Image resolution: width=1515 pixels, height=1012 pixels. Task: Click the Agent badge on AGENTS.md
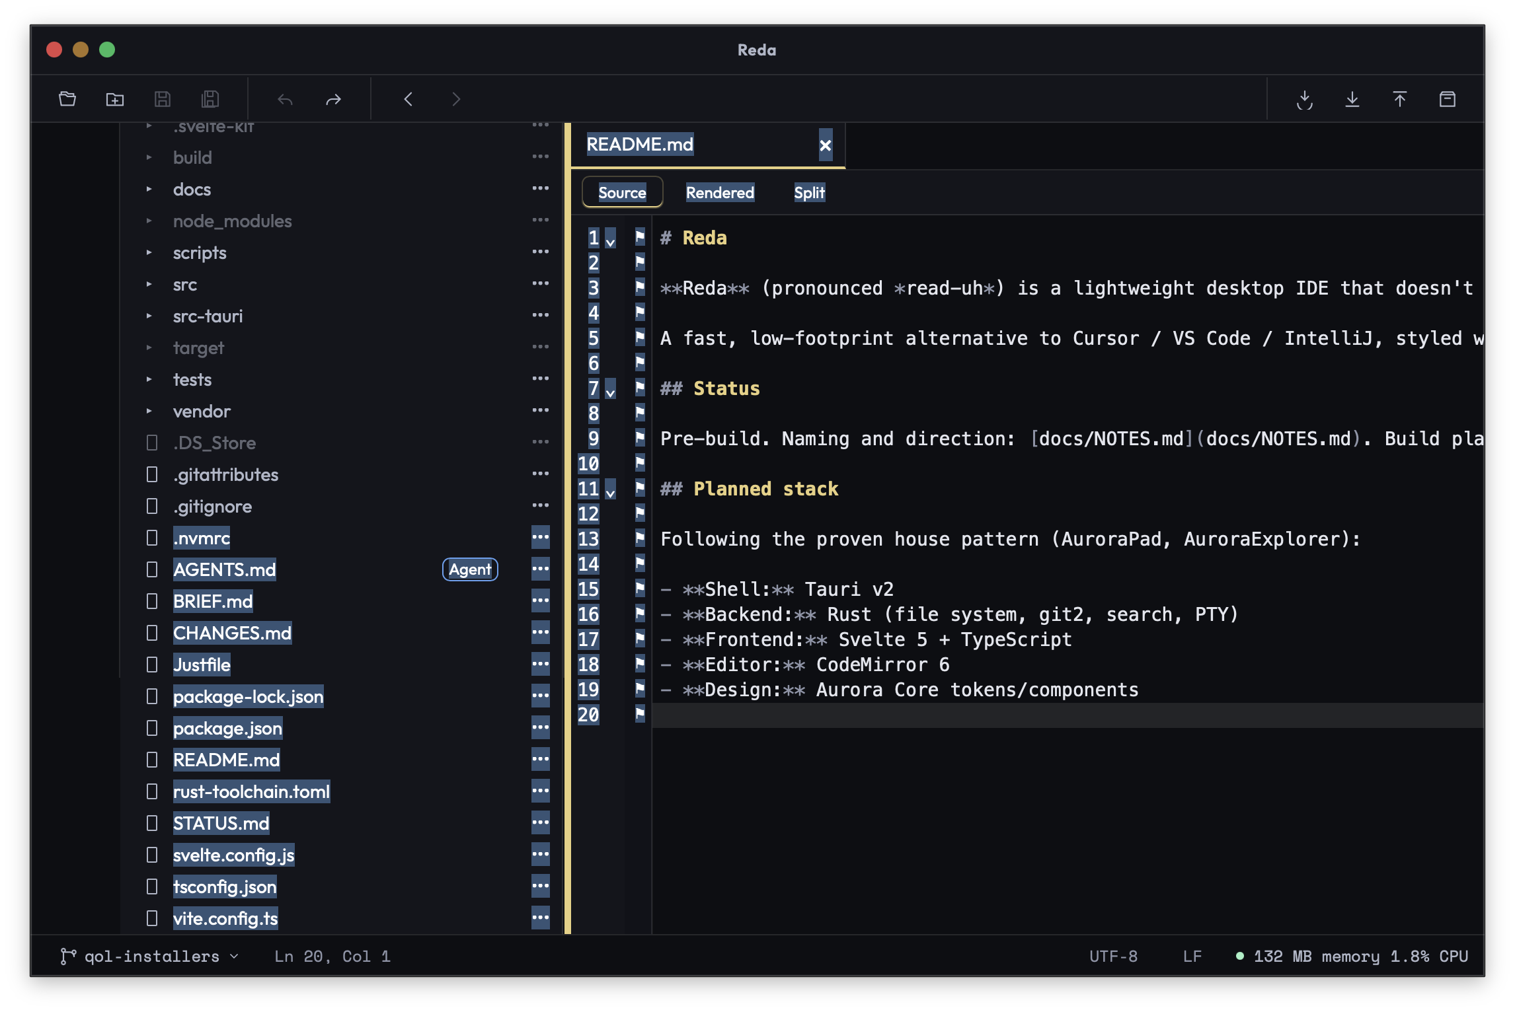point(470,569)
